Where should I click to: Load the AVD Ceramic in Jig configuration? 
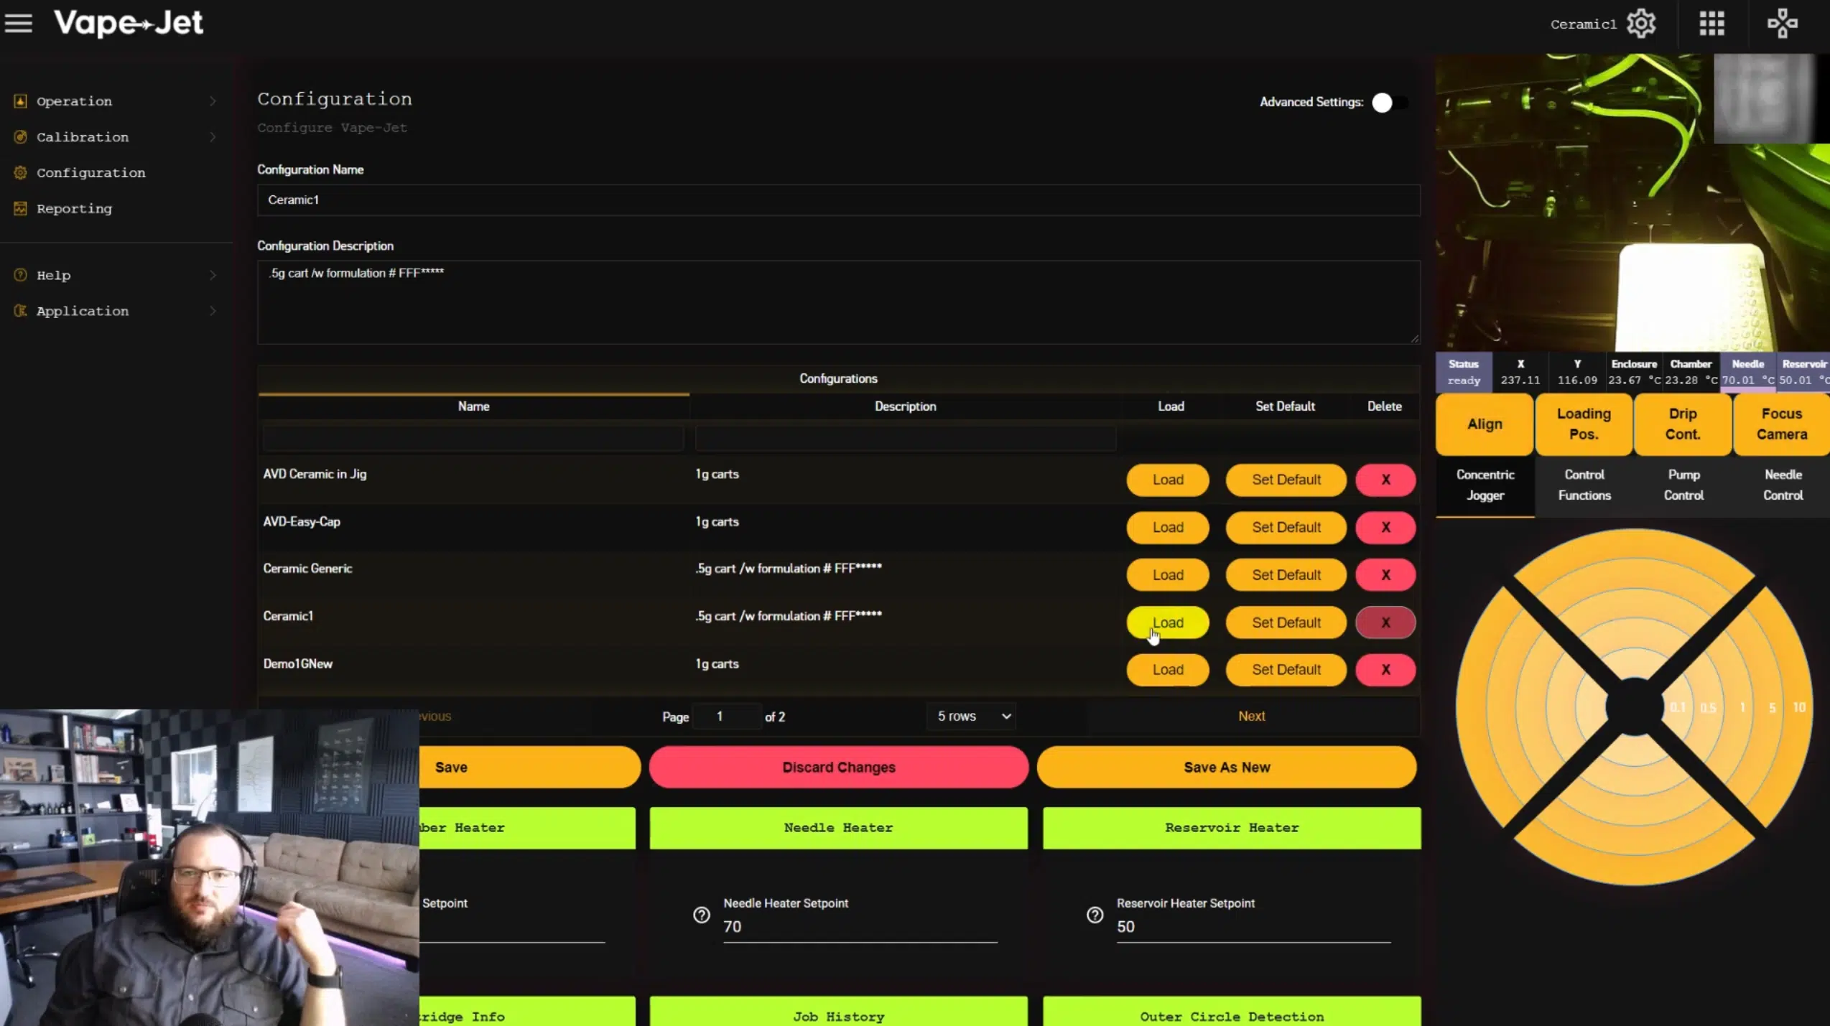coord(1168,480)
